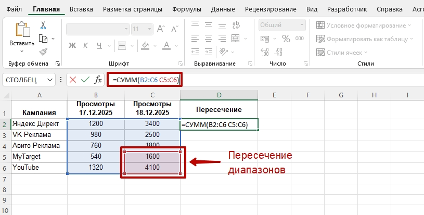The height and width of the screenshot is (215, 424).
Task: Click the Вставить paste icon
Action: [23, 29]
